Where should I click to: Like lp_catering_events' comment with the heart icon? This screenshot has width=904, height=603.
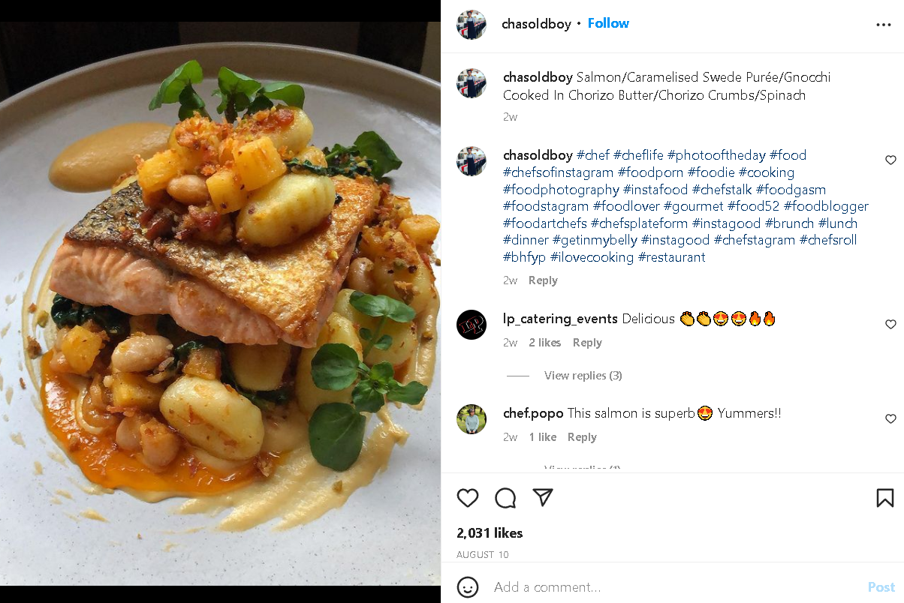click(890, 324)
